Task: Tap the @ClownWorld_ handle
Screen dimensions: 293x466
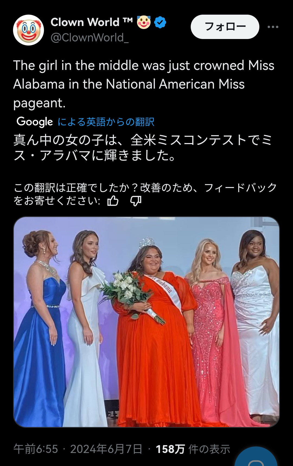Action: (90, 38)
